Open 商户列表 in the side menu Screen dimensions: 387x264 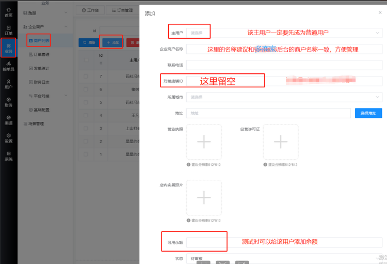point(39,40)
